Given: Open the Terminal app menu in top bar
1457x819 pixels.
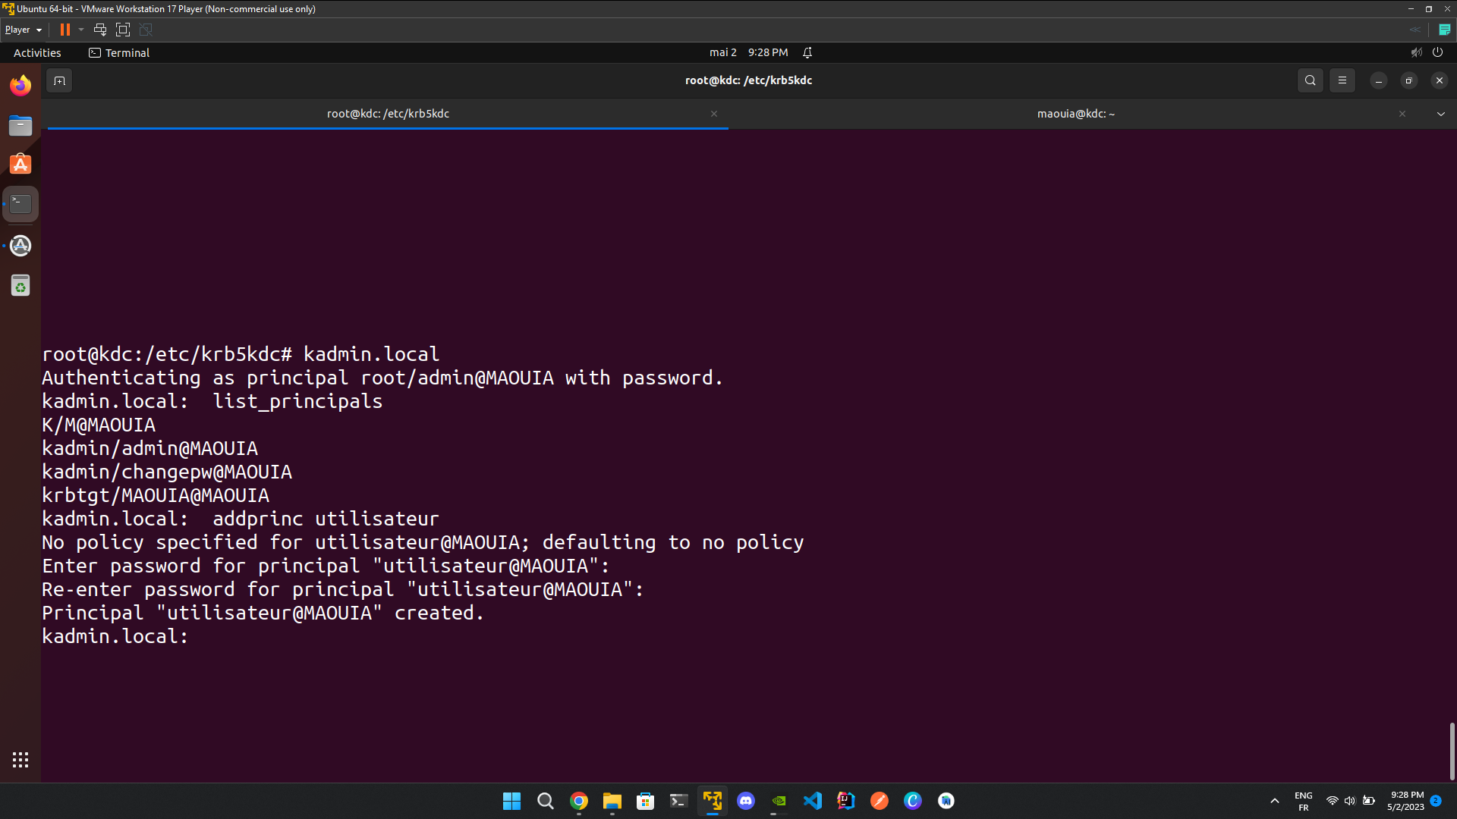Looking at the screenshot, I should [119, 52].
